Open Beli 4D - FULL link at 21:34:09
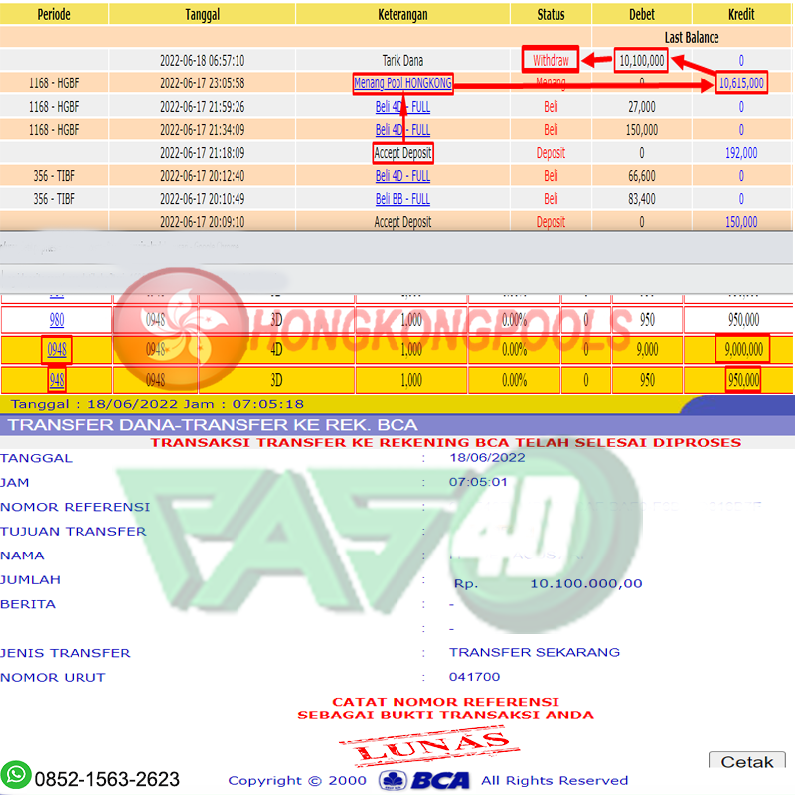 (402, 130)
